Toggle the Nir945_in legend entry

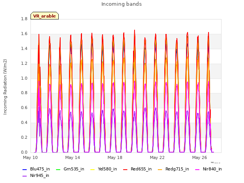(36, 175)
